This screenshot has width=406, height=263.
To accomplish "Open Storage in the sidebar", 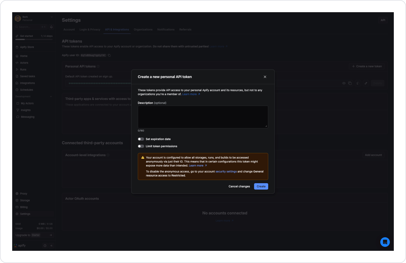I will (25, 200).
